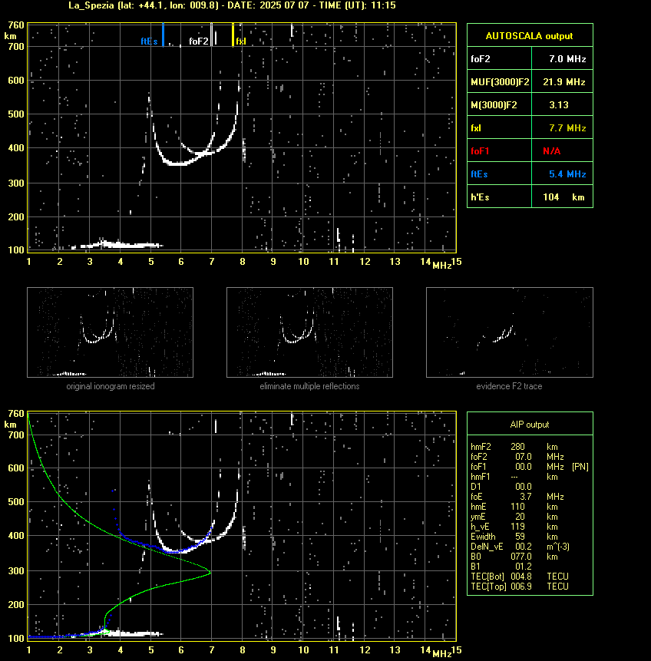Click the '[PN]' tag beside foF1
The image size is (651, 661).
pyautogui.click(x=580, y=467)
